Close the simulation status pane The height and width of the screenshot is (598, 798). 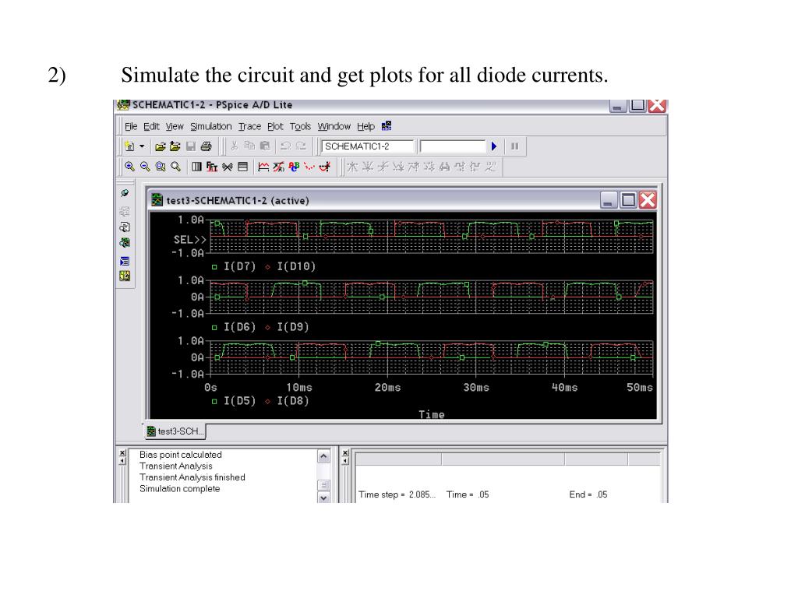(x=345, y=452)
